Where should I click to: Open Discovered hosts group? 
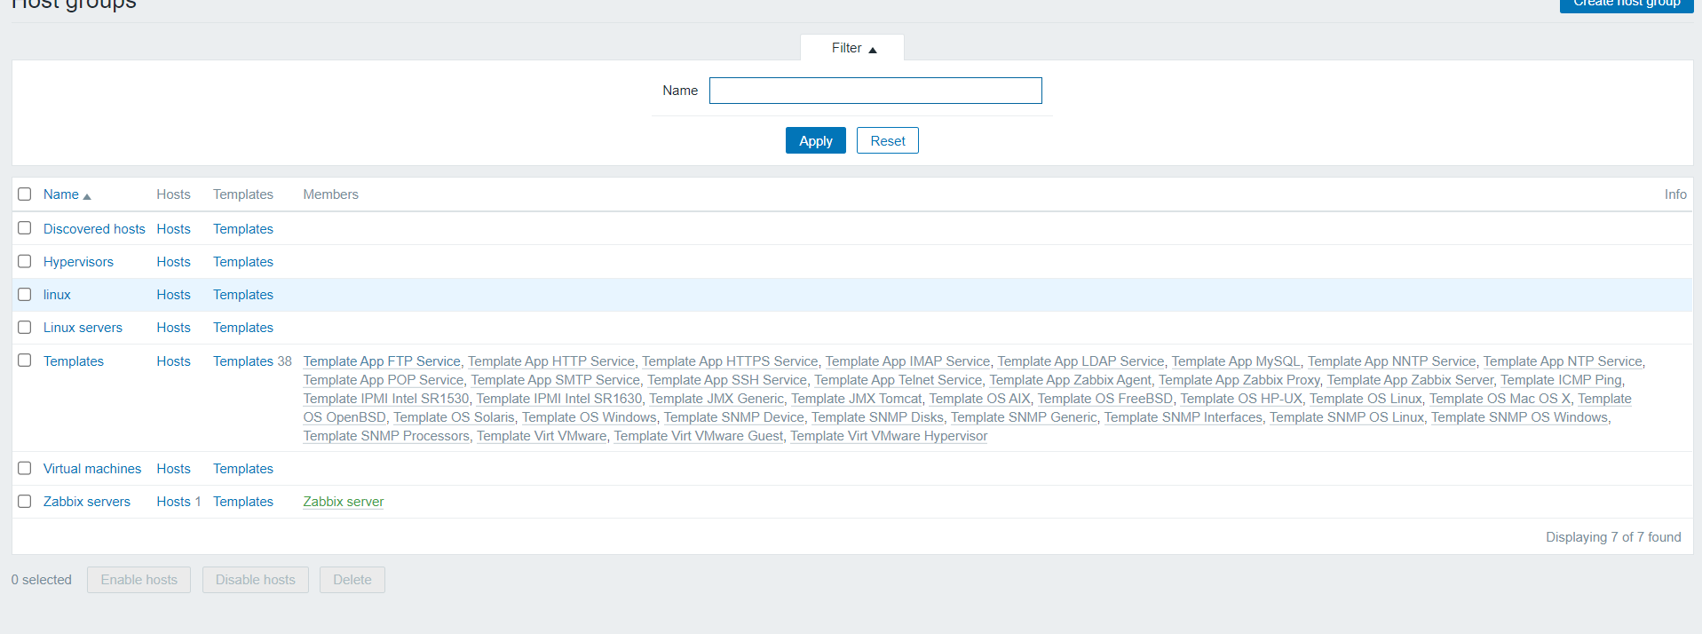[94, 229]
